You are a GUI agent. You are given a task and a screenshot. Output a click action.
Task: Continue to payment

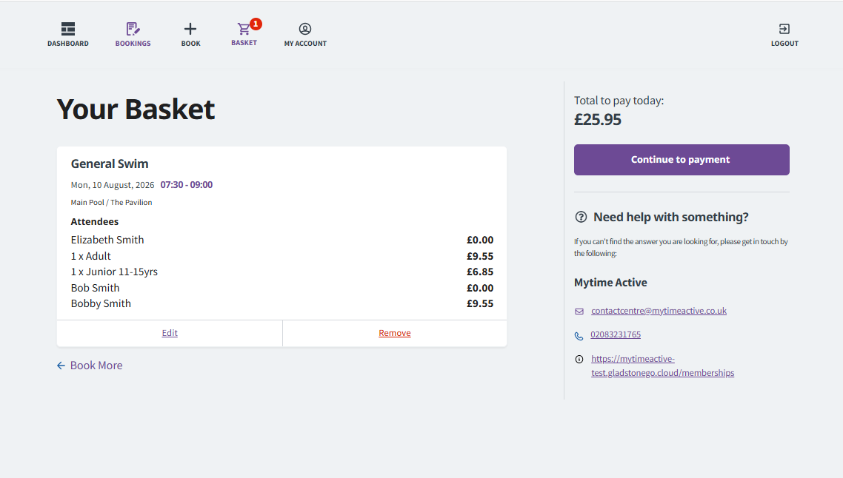(x=682, y=160)
